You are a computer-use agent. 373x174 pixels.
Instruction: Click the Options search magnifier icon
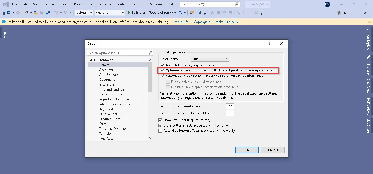point(150,53)
